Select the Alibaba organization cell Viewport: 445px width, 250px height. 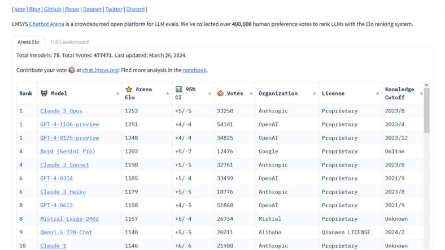pos(287,232)
